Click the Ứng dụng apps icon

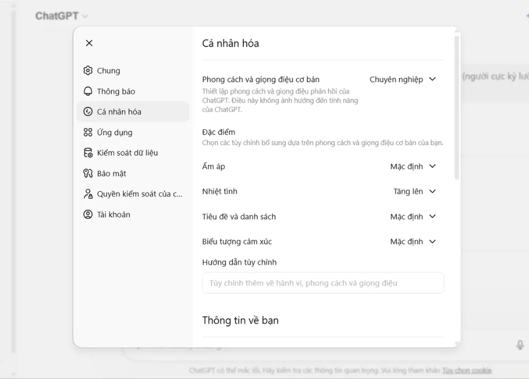[88, 132]
